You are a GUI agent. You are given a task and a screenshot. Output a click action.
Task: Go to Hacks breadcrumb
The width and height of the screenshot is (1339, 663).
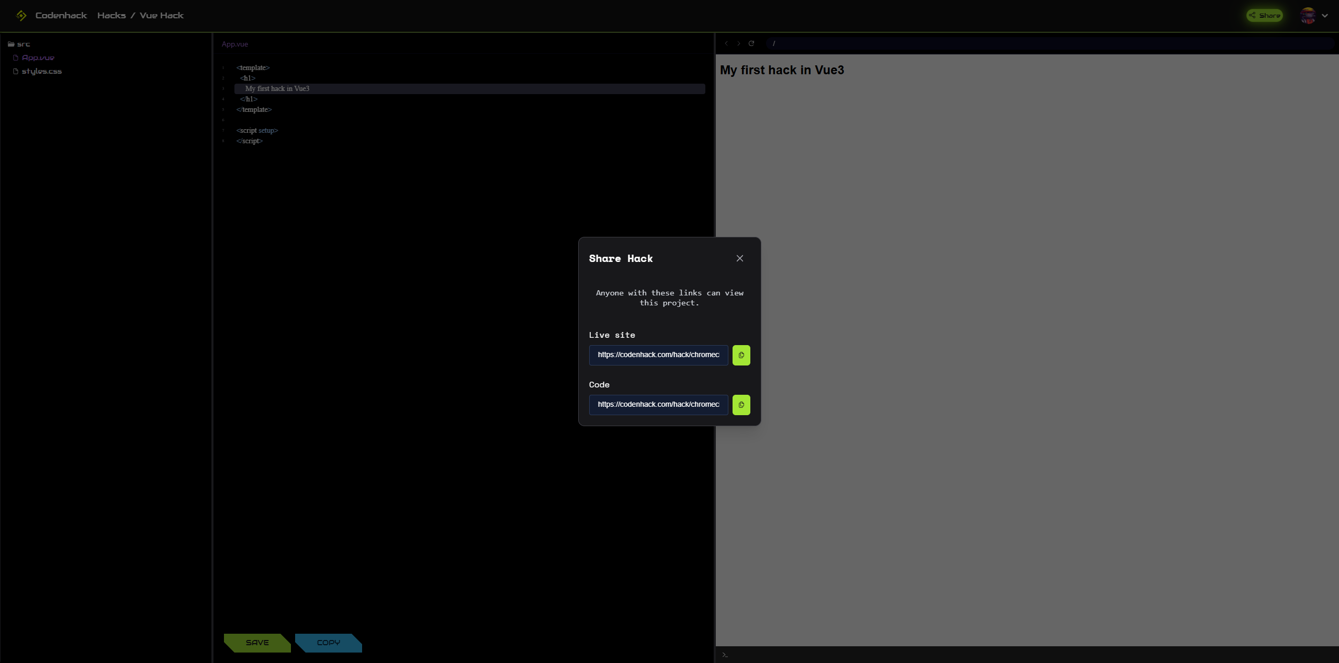[x=111, y=16]
